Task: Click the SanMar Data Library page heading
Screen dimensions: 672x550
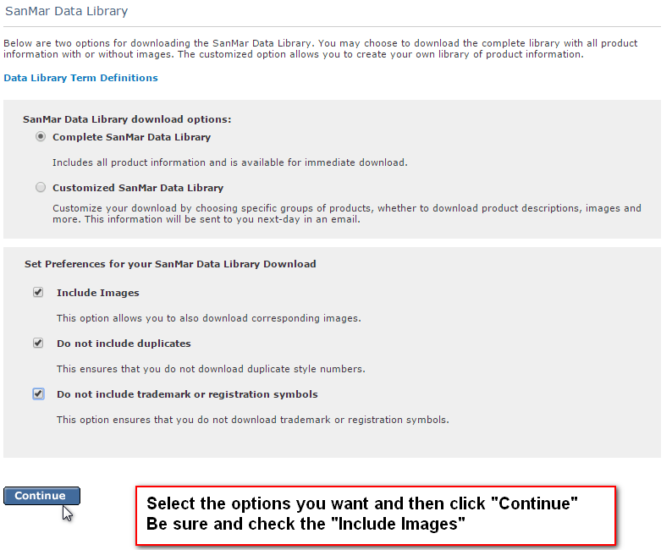Action: point(67,12)
